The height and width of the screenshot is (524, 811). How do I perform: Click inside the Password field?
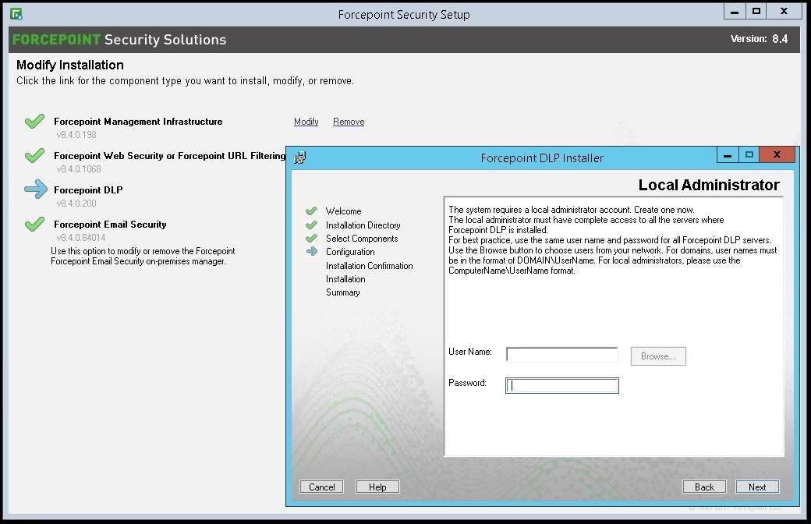[x=561, y=384]
